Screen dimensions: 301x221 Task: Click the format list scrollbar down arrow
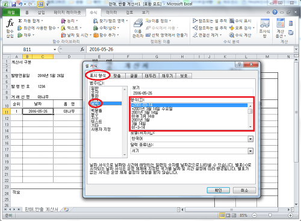[250, 126]
